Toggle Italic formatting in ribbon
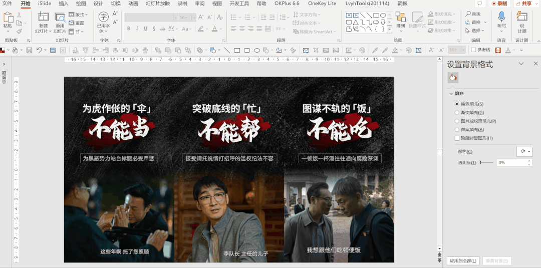 137,29
